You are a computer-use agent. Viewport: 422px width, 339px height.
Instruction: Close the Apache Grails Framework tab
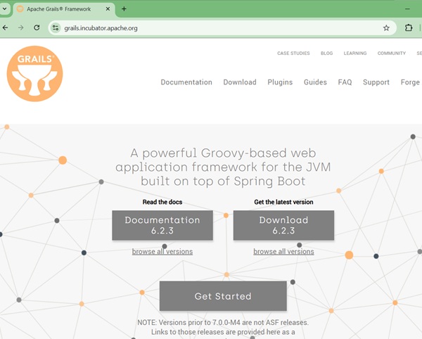coord(108,9)
